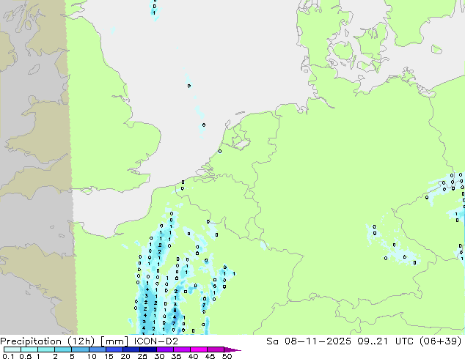Click the "ICON-D2" model name label
The image size is (465, 359).
tap(156, 341)
